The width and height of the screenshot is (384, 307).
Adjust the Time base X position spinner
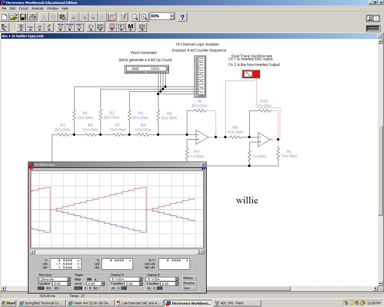[x=69, y=284]
